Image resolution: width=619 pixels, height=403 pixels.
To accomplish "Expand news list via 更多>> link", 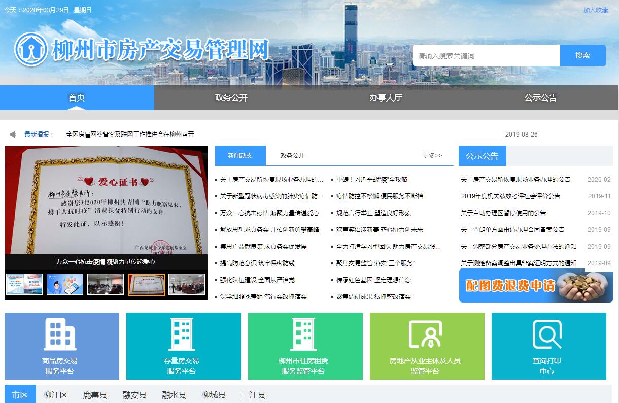I will coord(432,156).
